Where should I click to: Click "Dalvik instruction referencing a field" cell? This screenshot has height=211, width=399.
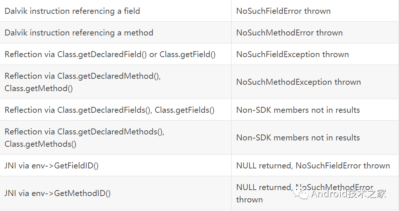72,11
